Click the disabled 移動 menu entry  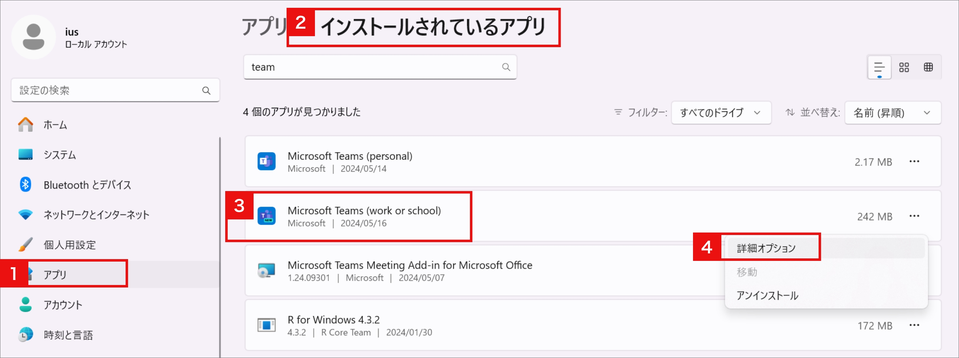825,272
